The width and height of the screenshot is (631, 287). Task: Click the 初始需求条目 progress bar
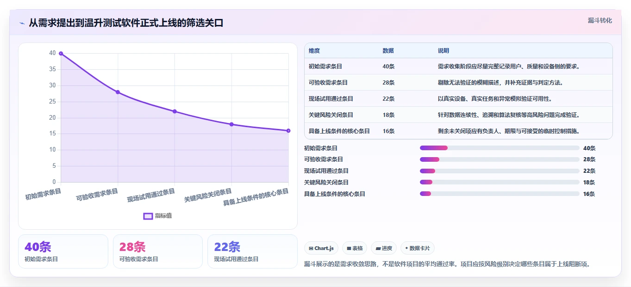pyautogui.click(x=500, y=148)
